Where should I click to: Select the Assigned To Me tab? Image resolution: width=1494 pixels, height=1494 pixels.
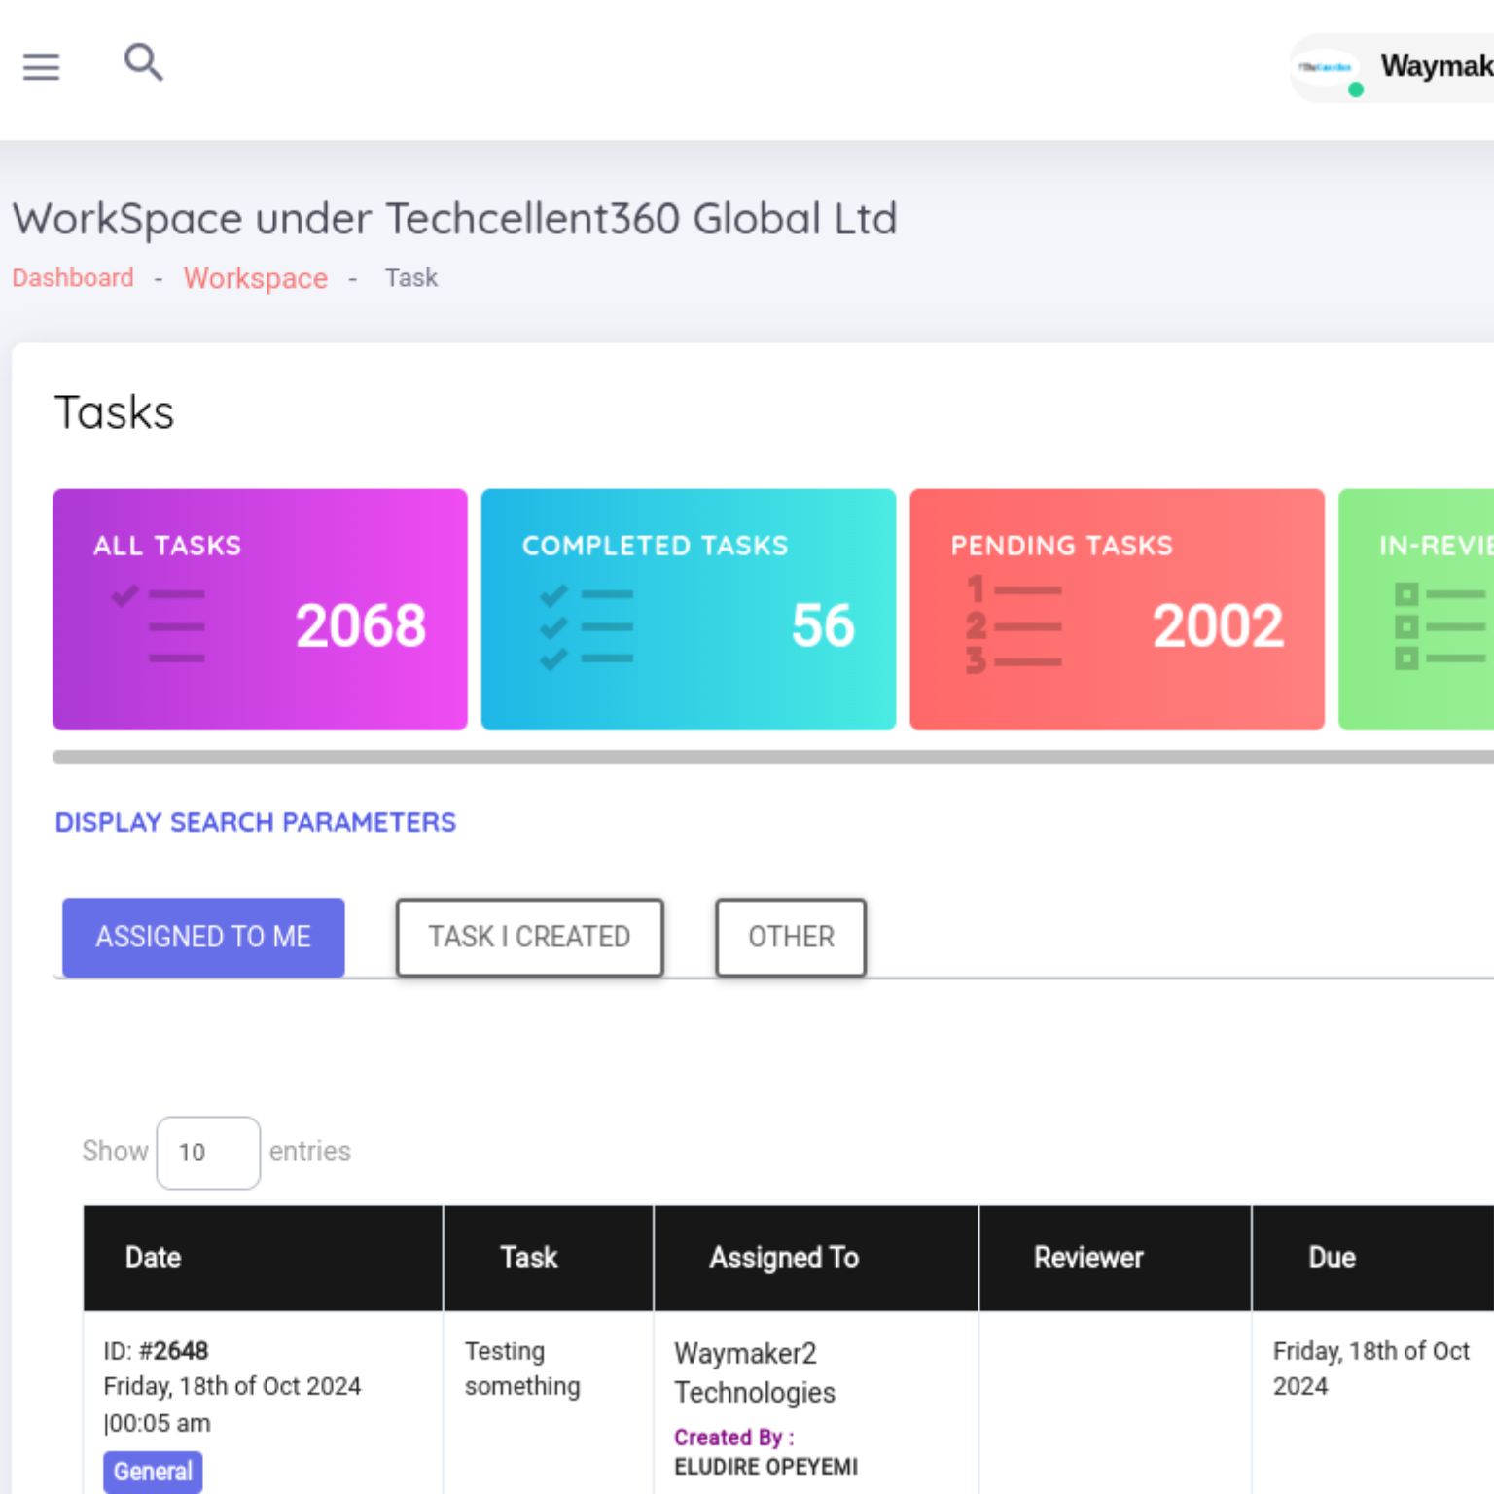pyautogui.click(x=203, y=937)
